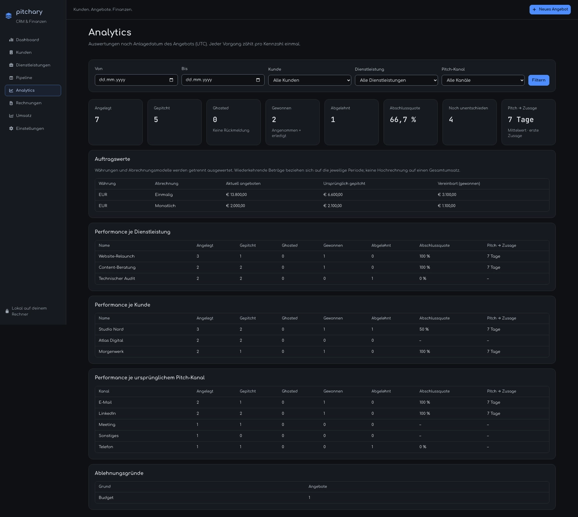Select the Content-Beratung service name
Image resolution: width=578 pixels, height=517 pixels.
[x=117, y=267]
